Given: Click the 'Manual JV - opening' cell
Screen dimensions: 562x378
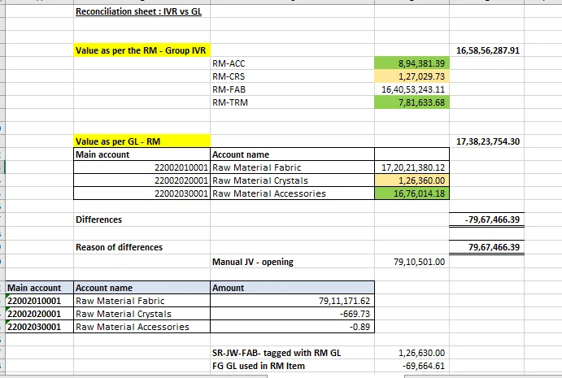Looking at the screenshot, I should pos(292,262).
